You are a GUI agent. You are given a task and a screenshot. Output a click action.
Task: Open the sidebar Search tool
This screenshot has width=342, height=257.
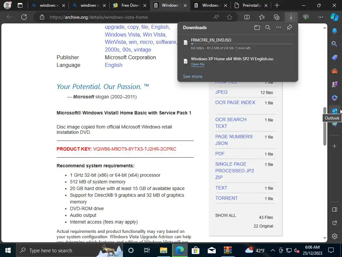(x=334, y=44)
